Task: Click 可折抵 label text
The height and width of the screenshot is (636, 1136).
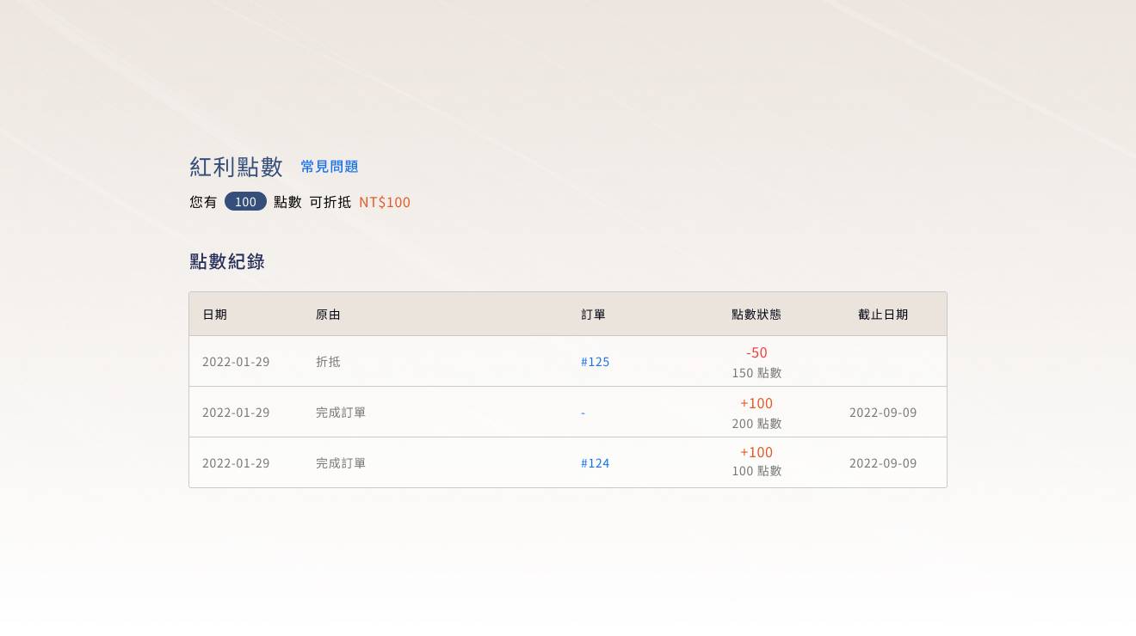Action: click(330, 202)
